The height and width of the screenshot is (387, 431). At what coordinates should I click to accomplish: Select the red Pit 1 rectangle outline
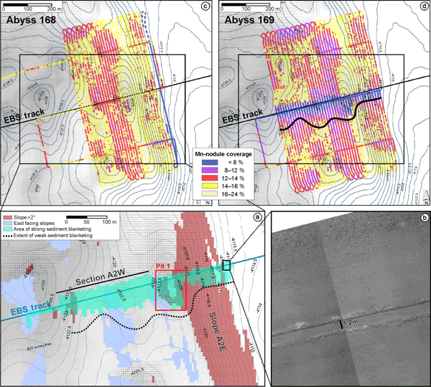[170, 287]
